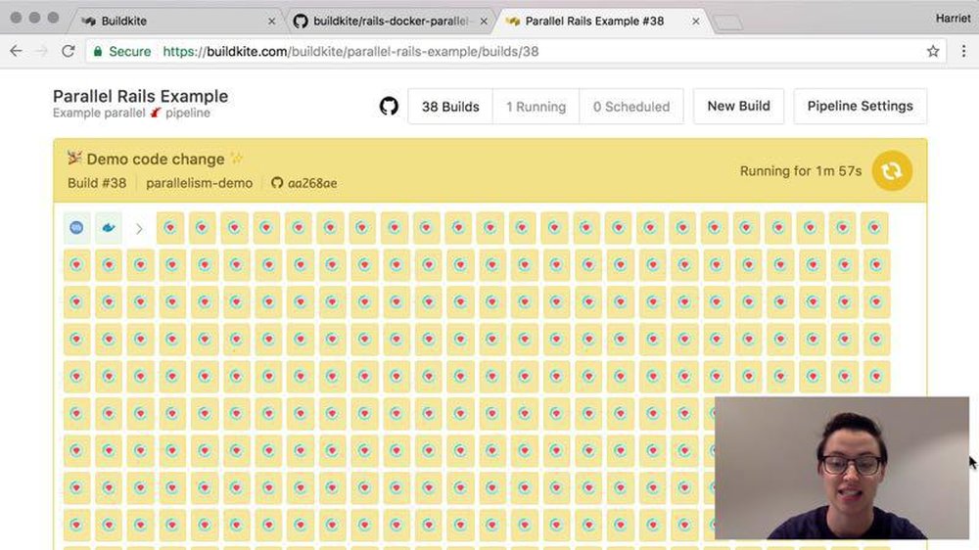Open Pipeline Settings
Viewport: 979px width, 550px height.
(860, 106)
